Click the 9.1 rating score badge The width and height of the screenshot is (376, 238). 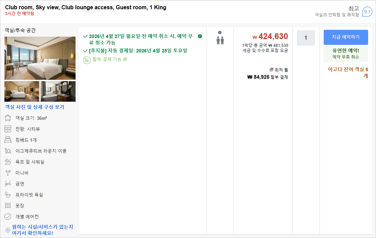(367, 12)
